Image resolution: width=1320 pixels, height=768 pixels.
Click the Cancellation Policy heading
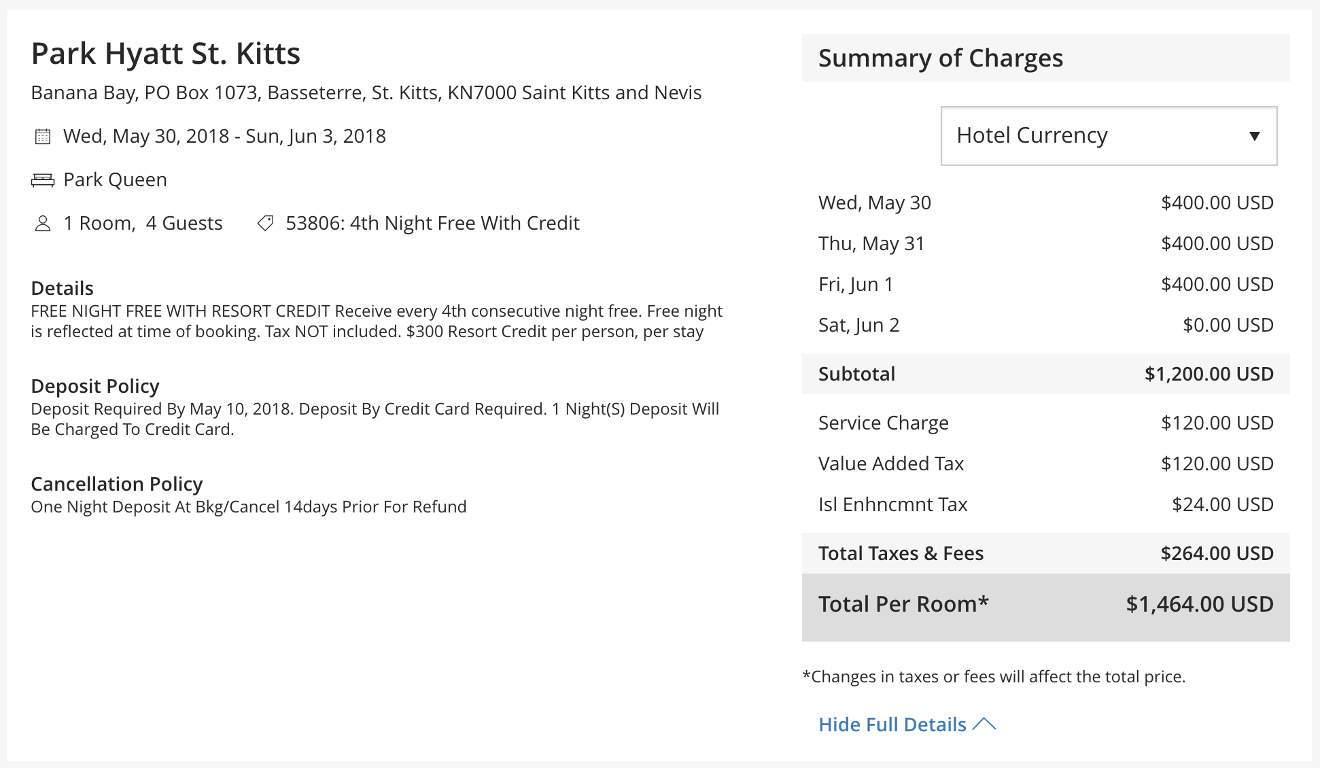click(x=117, y=484)
